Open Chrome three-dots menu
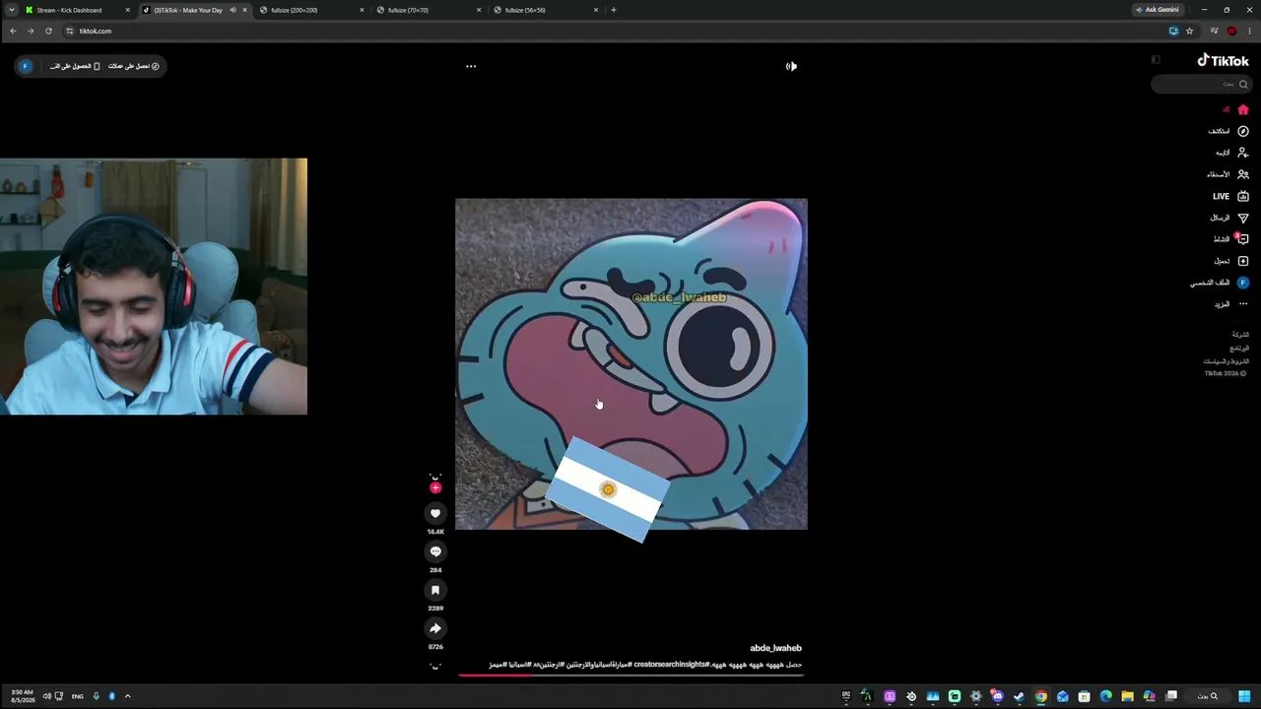This screenshot has height=709, width=1261. coord(1249,31)
